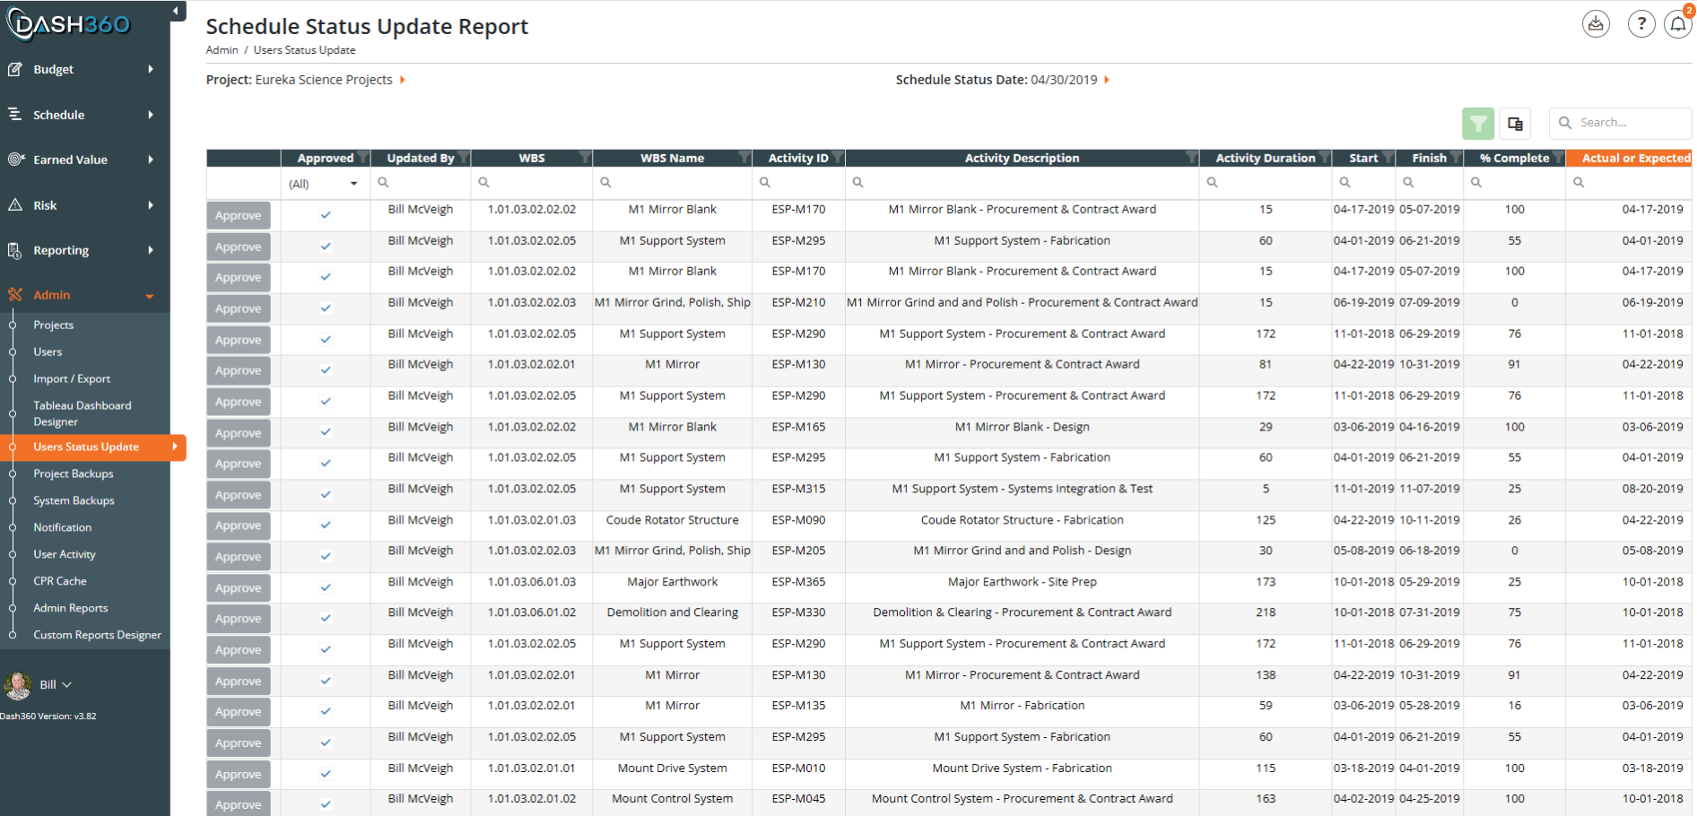Click Bill's user avatar picture
Image resolution: width=1697 pixels, height=816 pixels.
coord(18,685)
